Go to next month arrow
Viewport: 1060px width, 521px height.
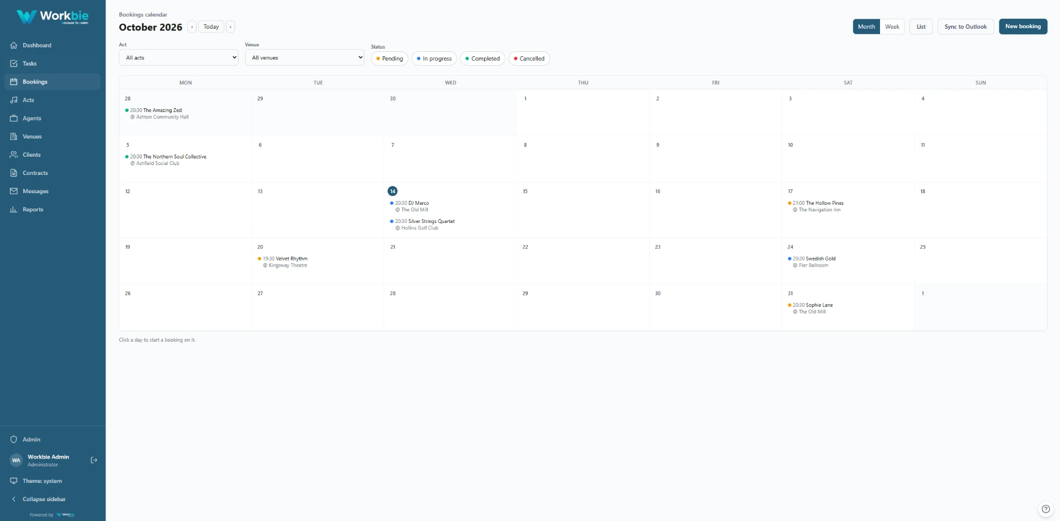point(231,26)
